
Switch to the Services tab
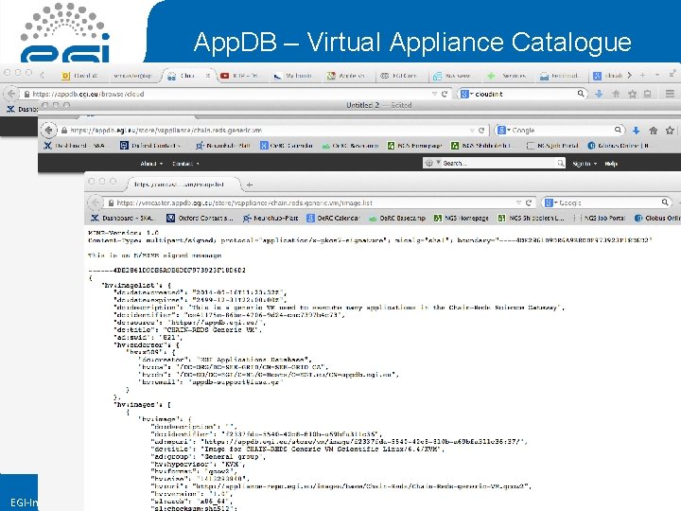(507, 76)
